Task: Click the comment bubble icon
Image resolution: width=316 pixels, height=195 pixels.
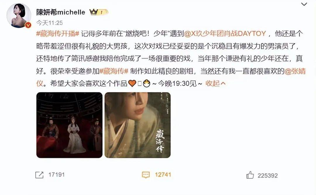Action: [146, 175]
